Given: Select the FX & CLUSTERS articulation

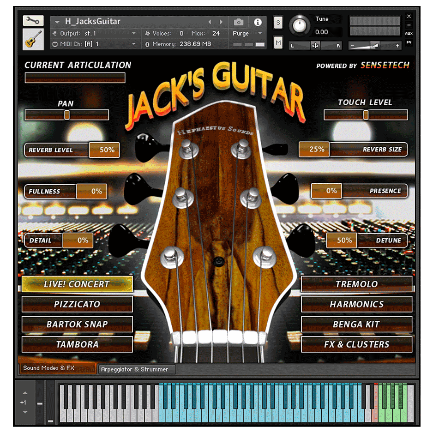Looking at the screenshot, I should (356, 344).
